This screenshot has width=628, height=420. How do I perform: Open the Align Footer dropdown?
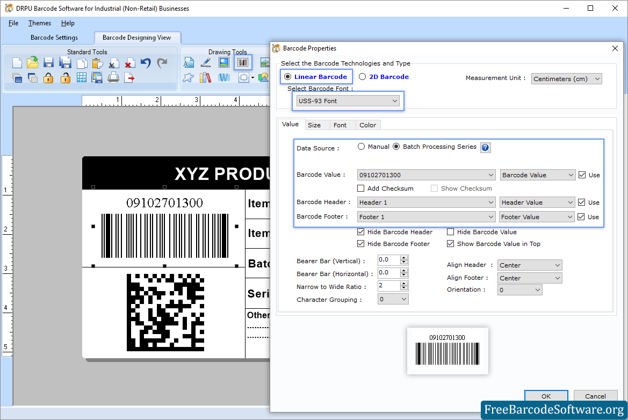(x=530, y=278)
